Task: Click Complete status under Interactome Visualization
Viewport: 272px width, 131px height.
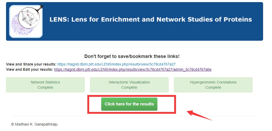Action: pos(129,87)
